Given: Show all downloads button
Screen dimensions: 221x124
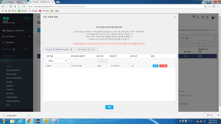Looking at the screenshot, I should [210, 115].
